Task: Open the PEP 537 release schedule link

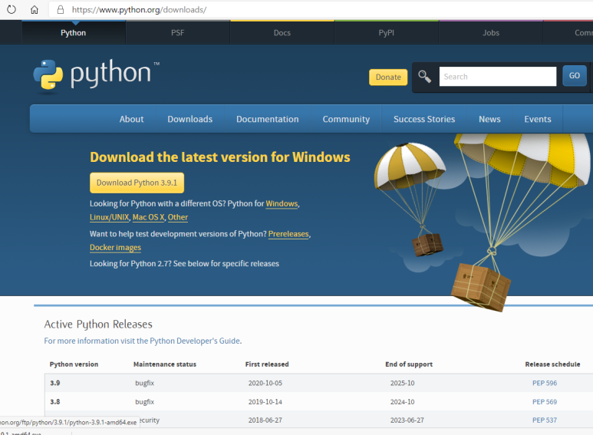Action: 545,420
